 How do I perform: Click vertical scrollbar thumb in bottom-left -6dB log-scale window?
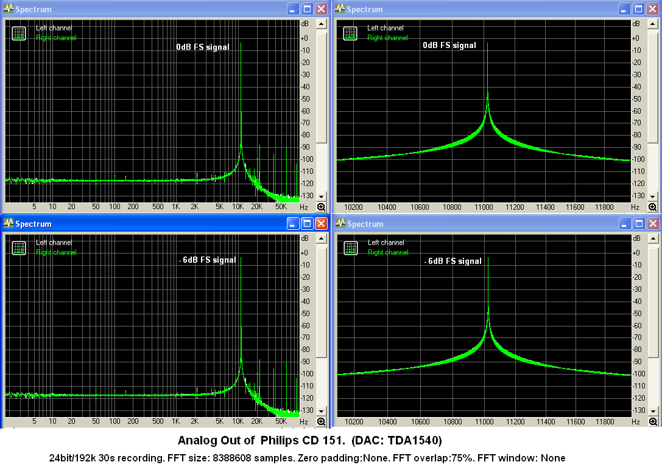322,303
